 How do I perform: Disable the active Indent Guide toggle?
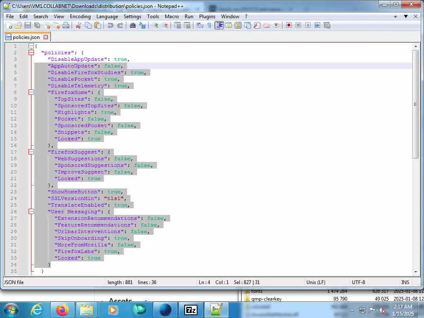pos(219,25)
